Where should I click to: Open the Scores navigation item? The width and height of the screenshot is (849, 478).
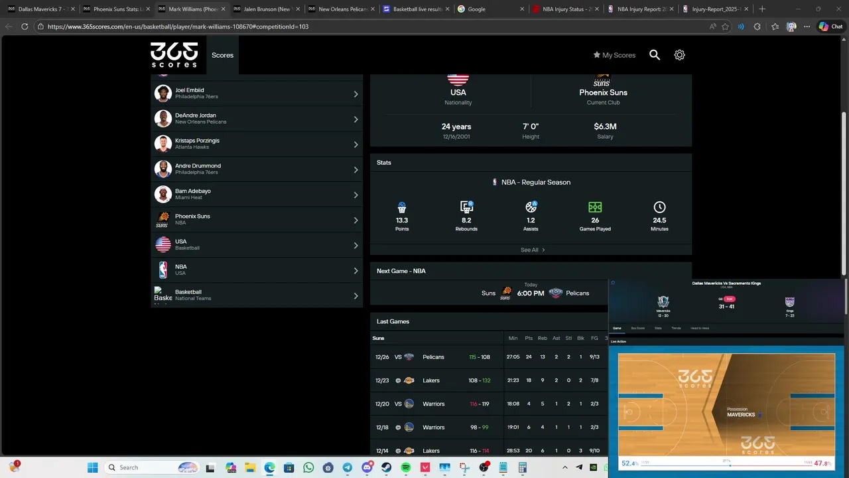click(x=222, y=55)
